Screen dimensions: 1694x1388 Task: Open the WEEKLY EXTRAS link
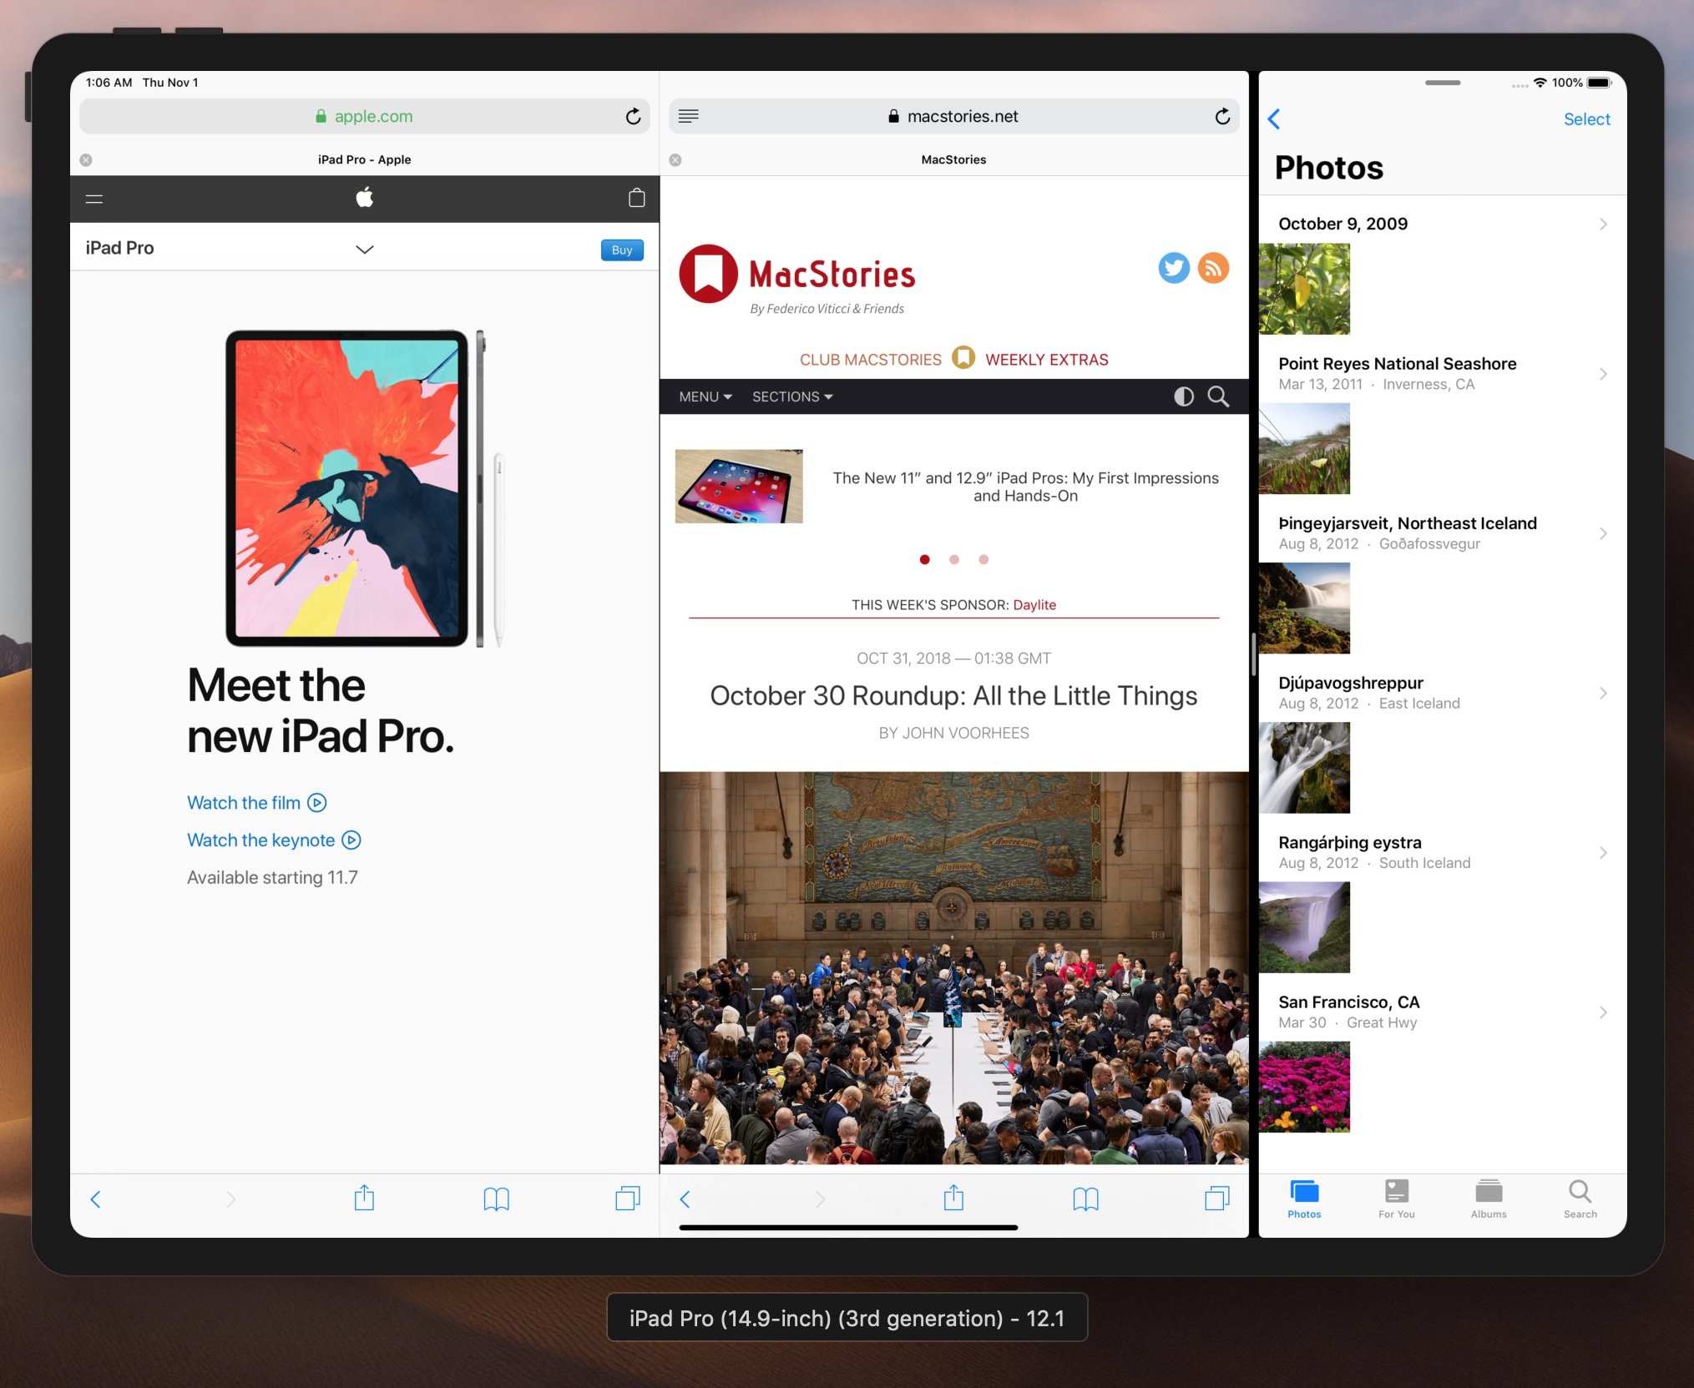click(1047, 360)
